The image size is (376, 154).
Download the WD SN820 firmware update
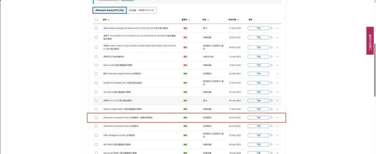pos(258,145)
